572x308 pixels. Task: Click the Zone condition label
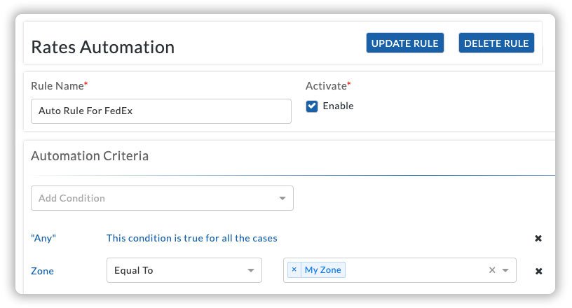[42, 271]
